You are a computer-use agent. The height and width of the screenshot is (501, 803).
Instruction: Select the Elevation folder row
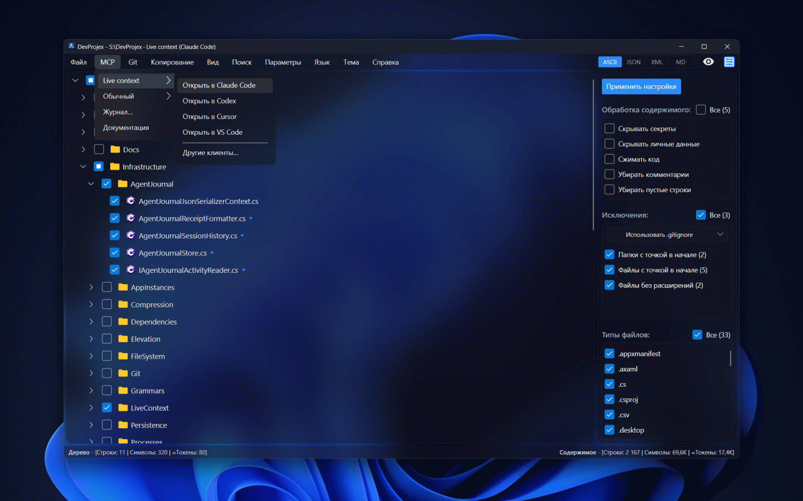145,339
